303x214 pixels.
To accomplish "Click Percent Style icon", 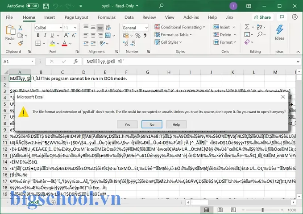I will pyautogui.click(x=138, y=36).
